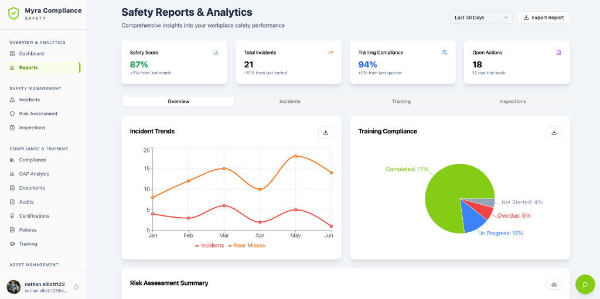Click the Policies document icon

click(x=12, y=230)
